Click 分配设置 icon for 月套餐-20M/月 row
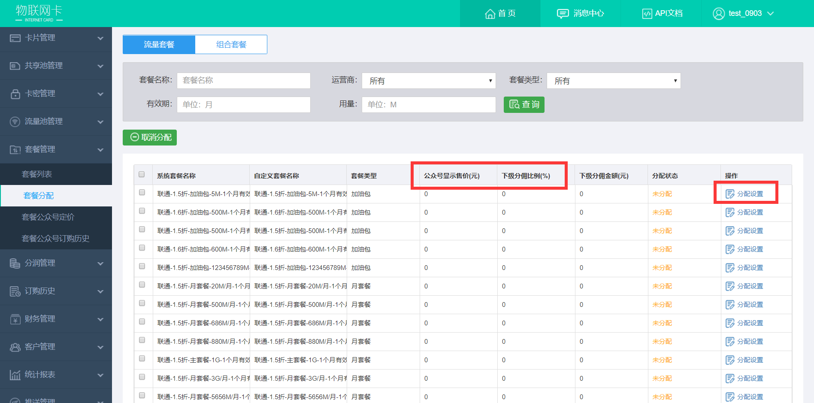 coord(730,287)
